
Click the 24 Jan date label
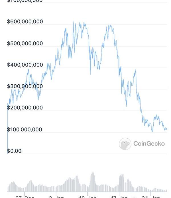tap(151, 197)
